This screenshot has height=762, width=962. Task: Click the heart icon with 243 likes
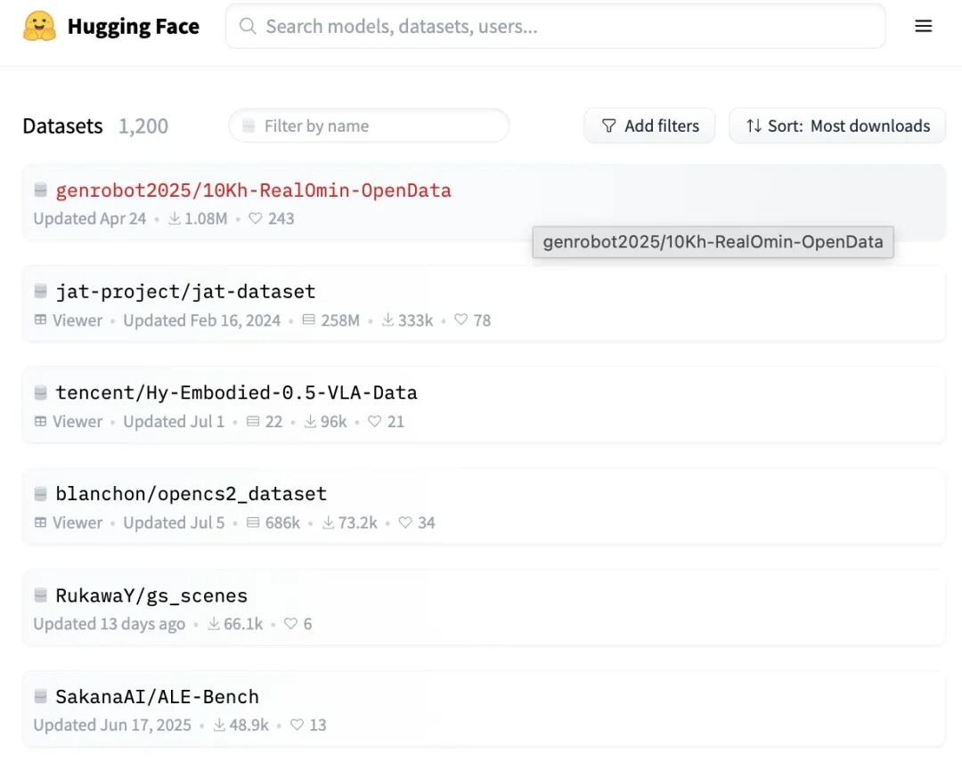(x=256, y=218)
